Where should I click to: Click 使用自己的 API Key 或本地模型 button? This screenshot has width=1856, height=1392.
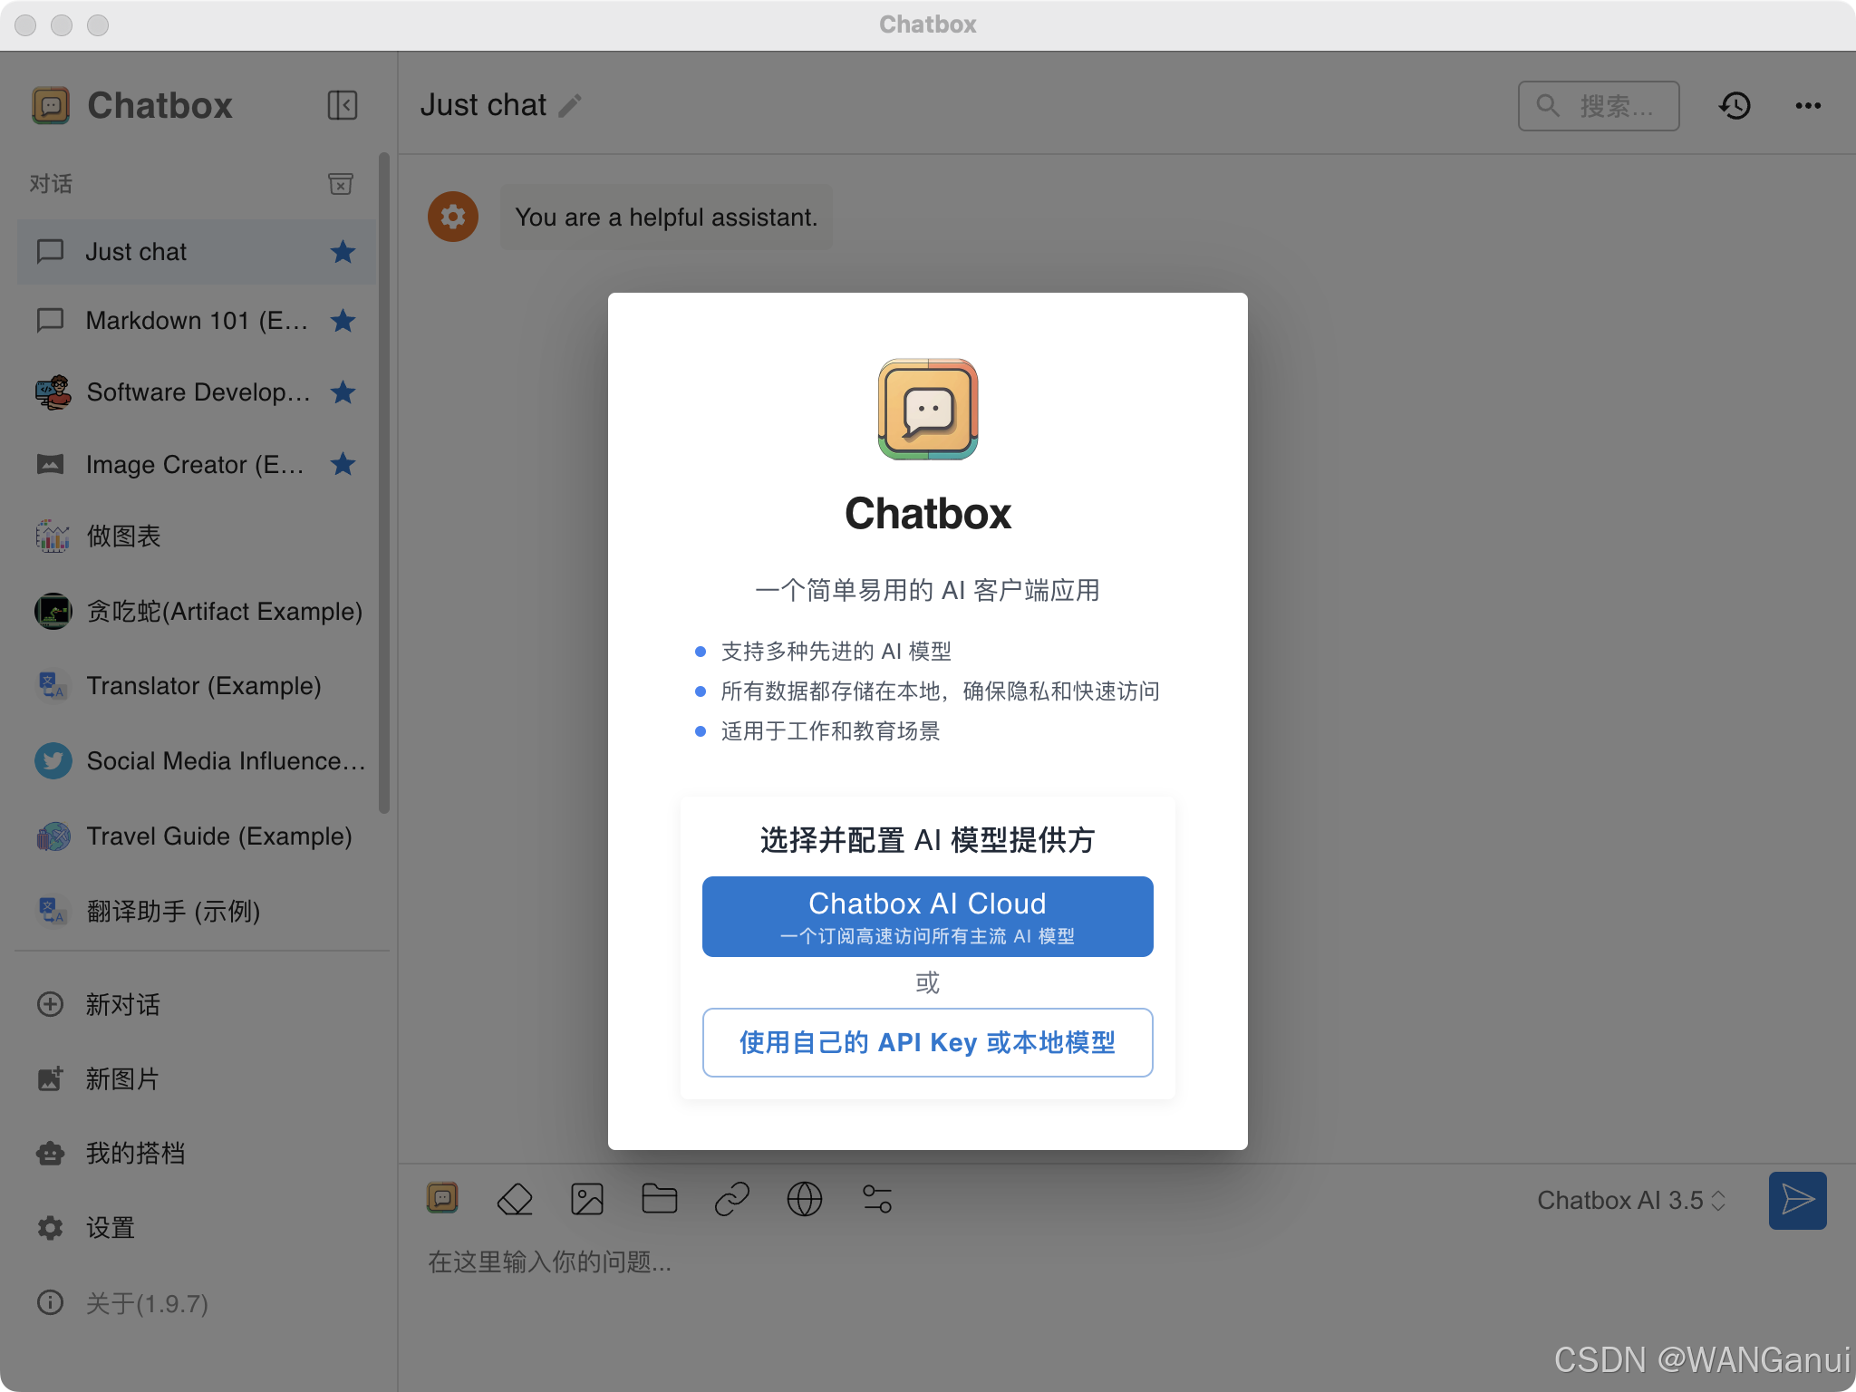point(927,1042)
